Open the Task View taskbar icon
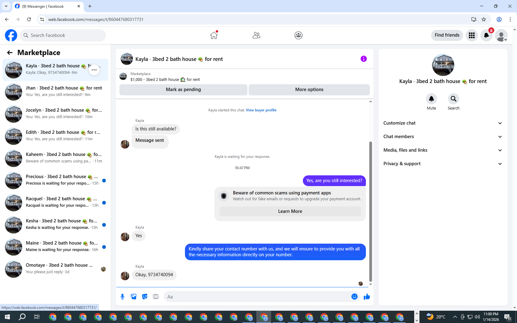The image size is (517, 323). click(x=37, y=317)
